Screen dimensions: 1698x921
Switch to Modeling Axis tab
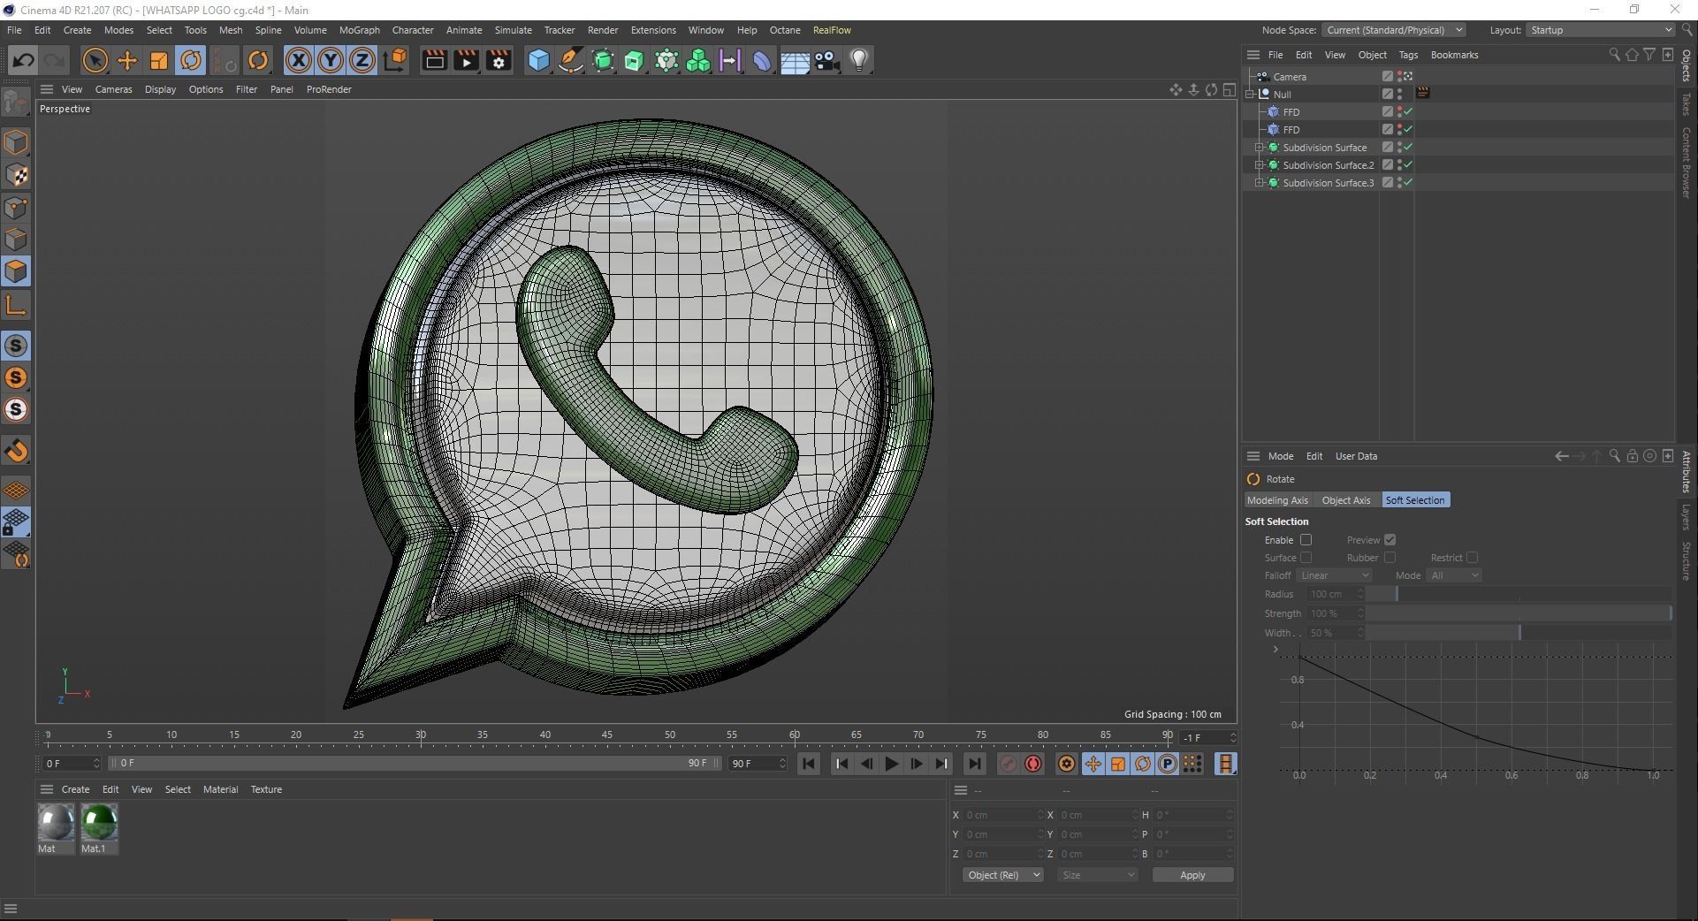[1277, 500]
